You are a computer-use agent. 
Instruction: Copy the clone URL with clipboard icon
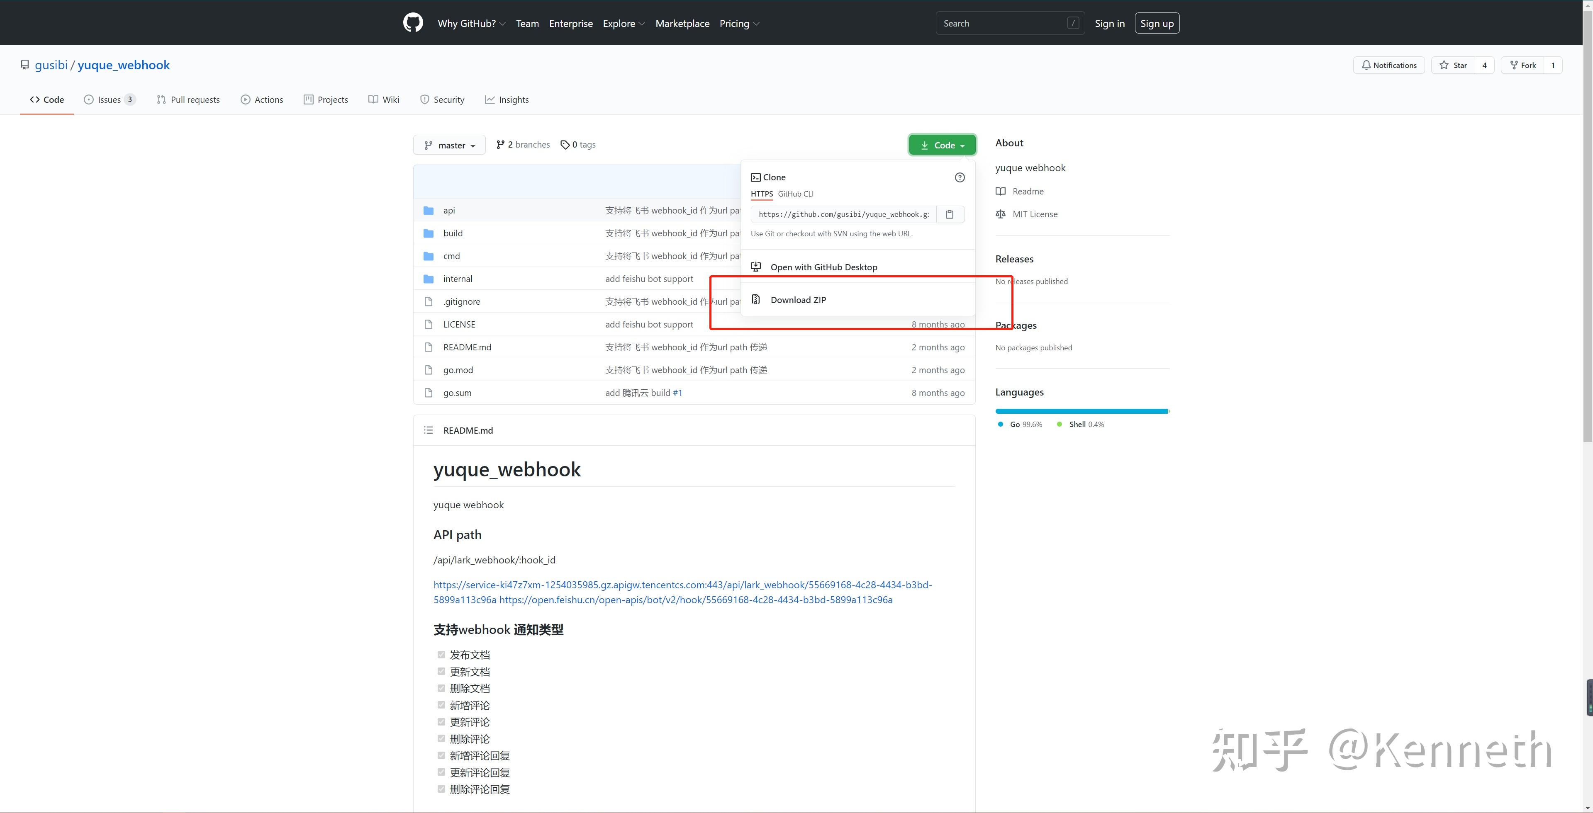(x=950, y=214)
